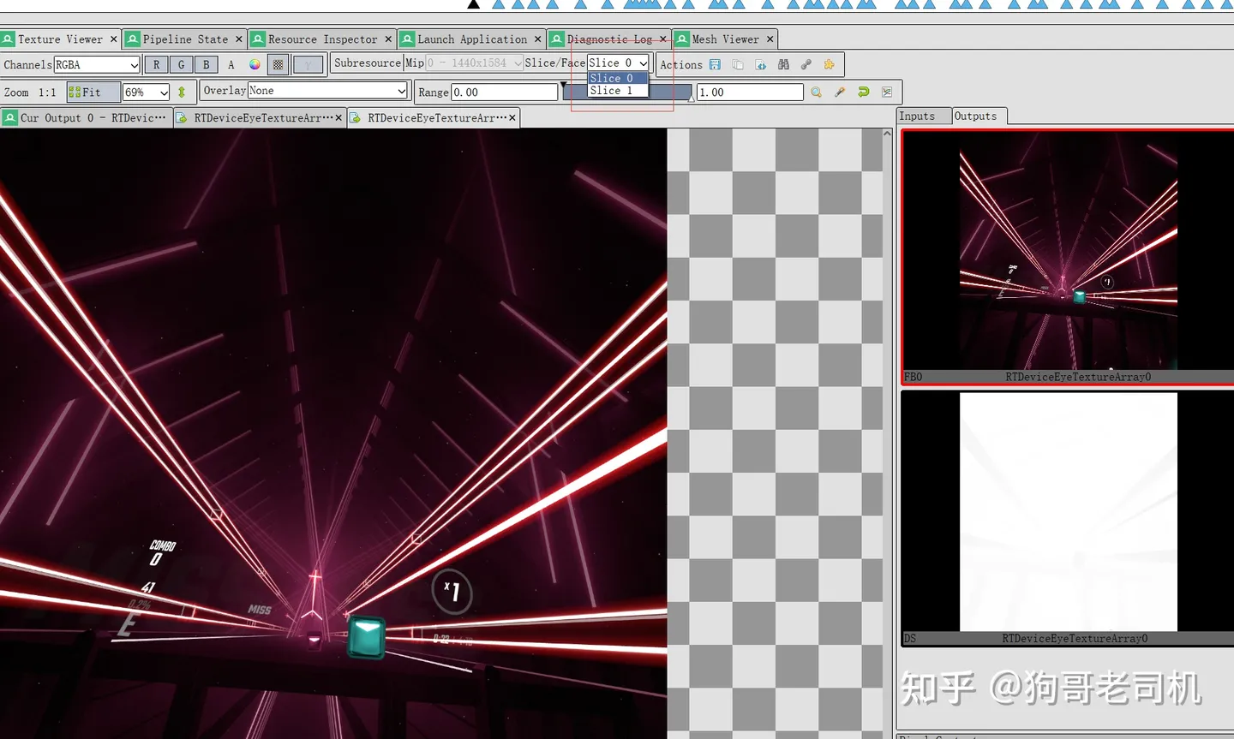Viewport: 1234px width, 739px height.
Task: Open the Overlay None dropdown
Action: 328,90
